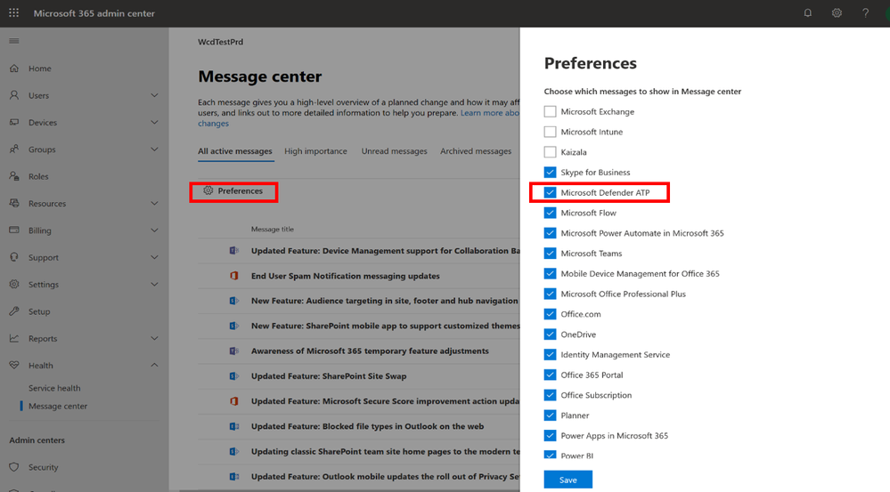Screen dimensions: 890x492
Task: Click Teams icon beside Device Management message
Action: click(x=233, y=251)
